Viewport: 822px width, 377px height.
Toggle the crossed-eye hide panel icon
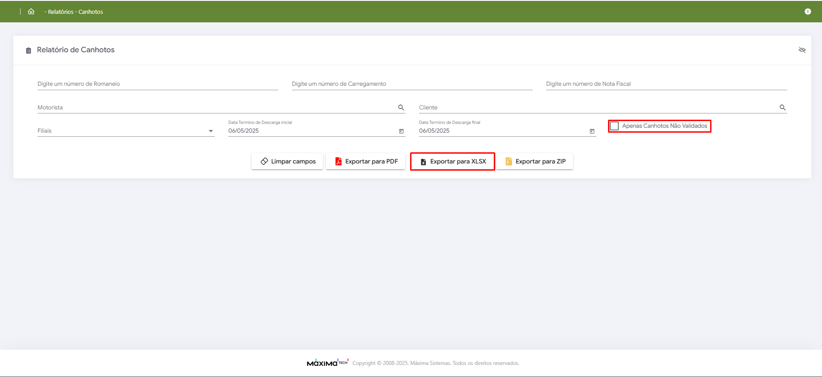point(802,50)
